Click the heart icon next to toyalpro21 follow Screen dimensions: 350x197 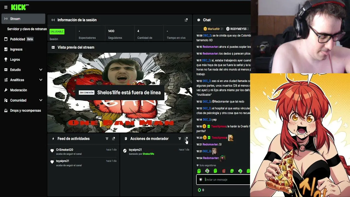52,162
